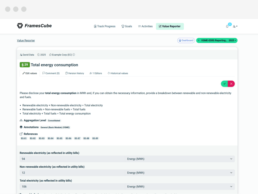
Task: Click the § 29 section badge
Action: tap(25, 65)
